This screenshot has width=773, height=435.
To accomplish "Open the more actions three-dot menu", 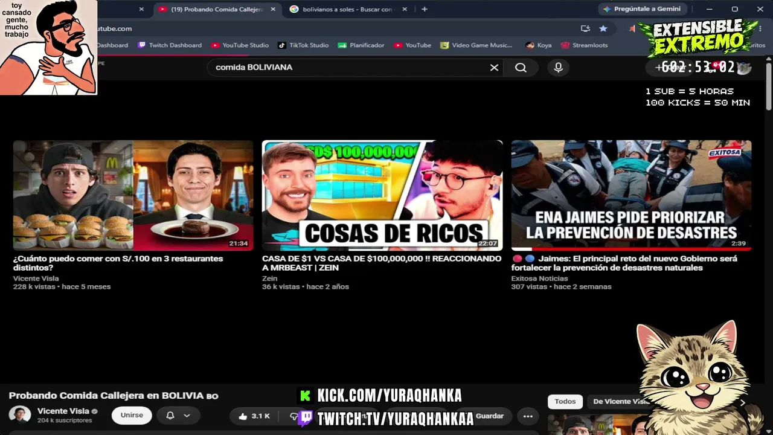I will tap(528, 416).
